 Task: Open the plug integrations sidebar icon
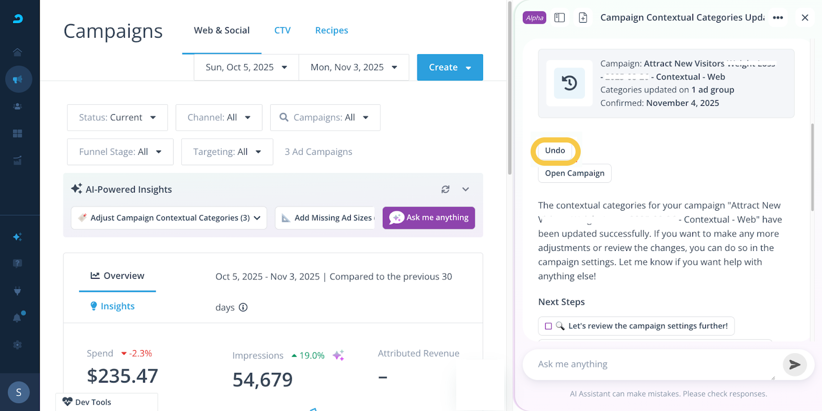click(18, 291)
